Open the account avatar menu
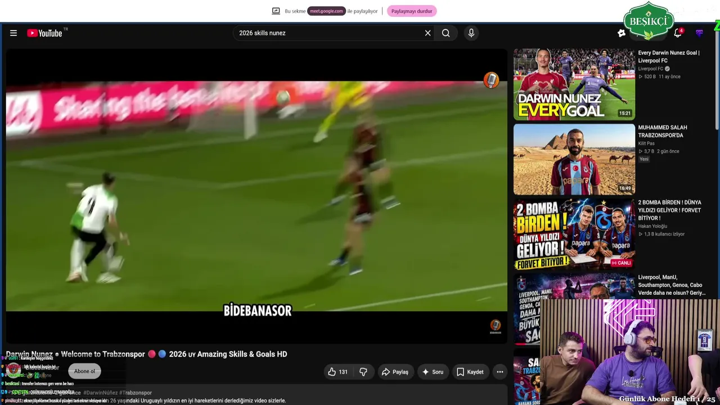720x405 pixels. 699,33
